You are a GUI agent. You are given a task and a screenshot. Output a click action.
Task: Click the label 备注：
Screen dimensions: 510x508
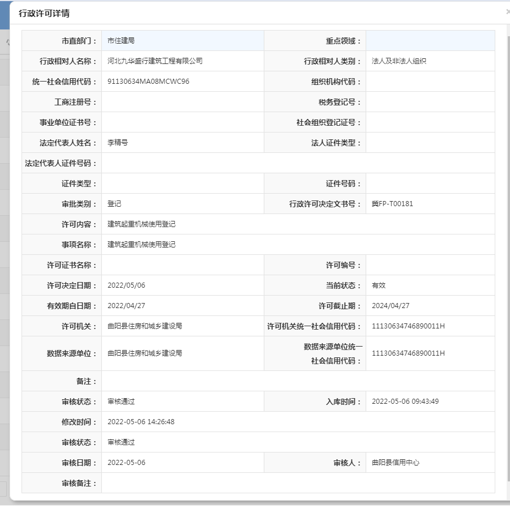pyautogui.click(x=87, y=381)
